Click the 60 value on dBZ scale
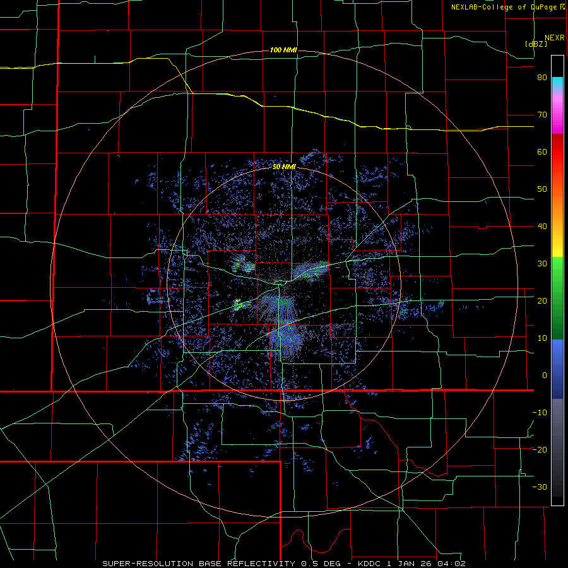This screenshot has width=568, height=568. (542, 151)
